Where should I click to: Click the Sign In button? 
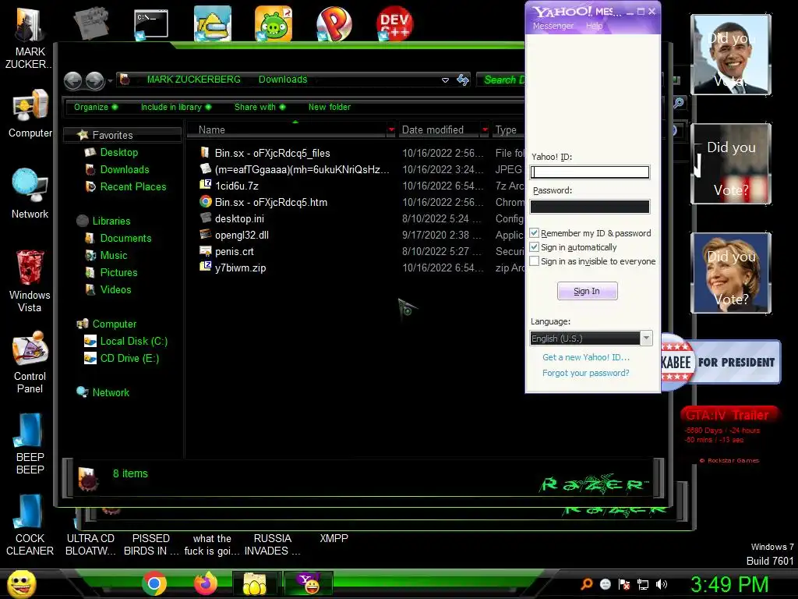(587, 291)
